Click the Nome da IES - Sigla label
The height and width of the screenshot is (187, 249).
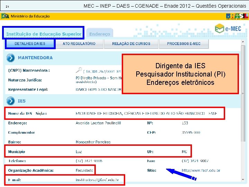point(27,113)
